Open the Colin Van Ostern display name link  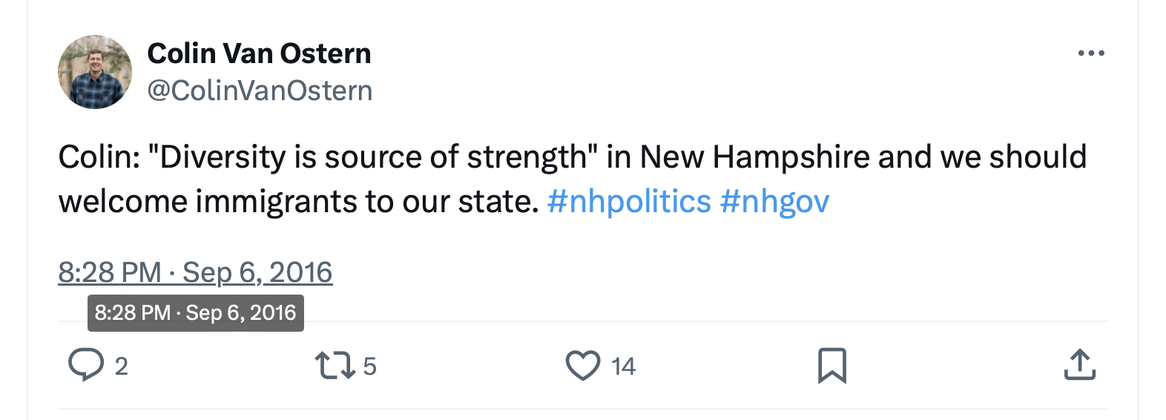[x=259, y=53]
